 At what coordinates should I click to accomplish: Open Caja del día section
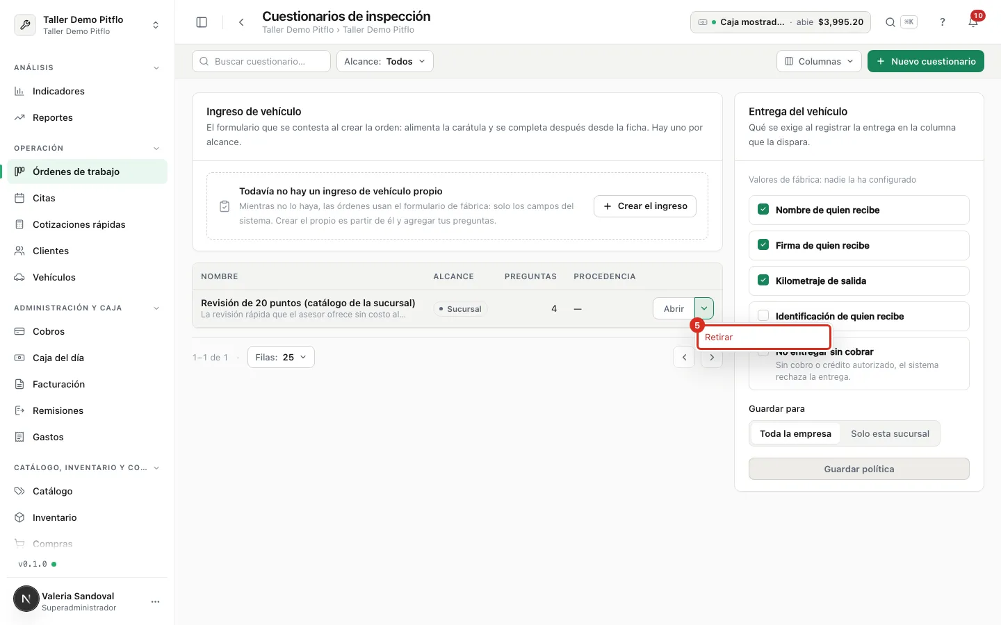click(87, 358)
